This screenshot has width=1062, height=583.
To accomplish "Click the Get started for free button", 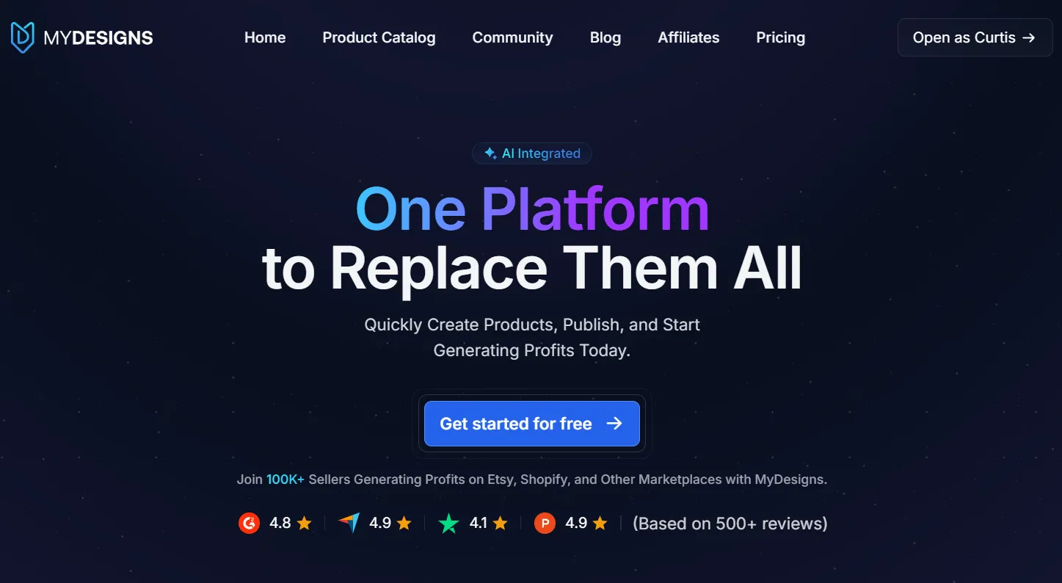I will (x=532, y=424).
